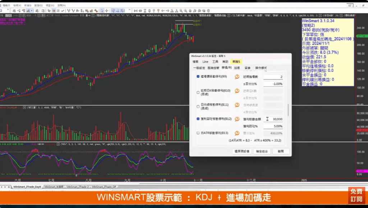Click 免費訂閱 subscribe button

[x=356, y=195]
